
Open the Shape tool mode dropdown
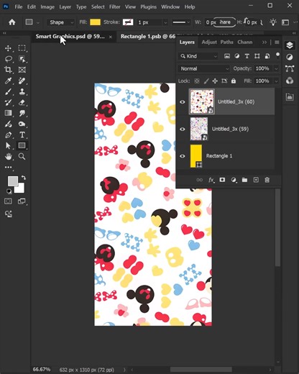(x=60, y=22)
